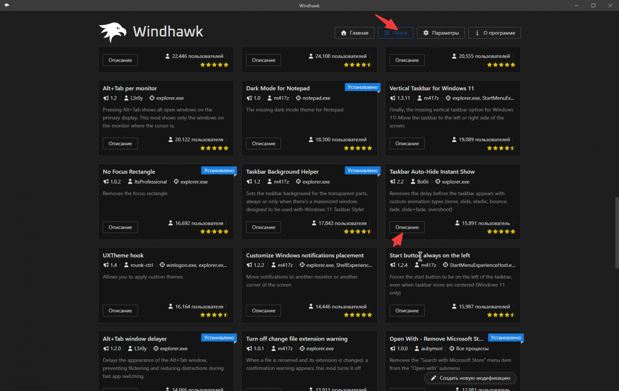Open Описание for Dark Mode for Notepad
619x391 pixels.
[x=263, y=144]
